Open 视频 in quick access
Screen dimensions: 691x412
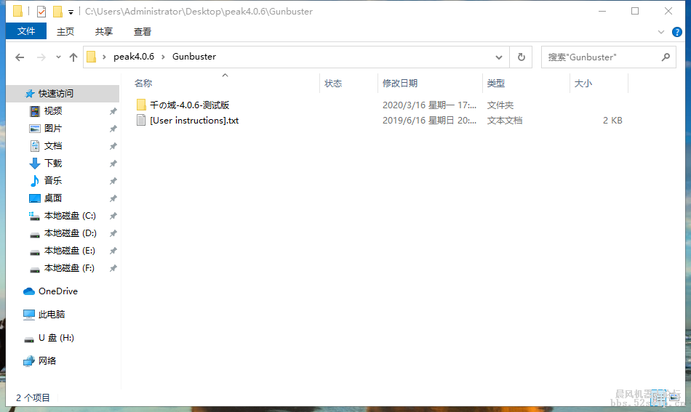pyautogui.click(x=53, y=111)
